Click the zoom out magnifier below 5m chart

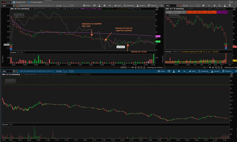click(x=141, y=67)
